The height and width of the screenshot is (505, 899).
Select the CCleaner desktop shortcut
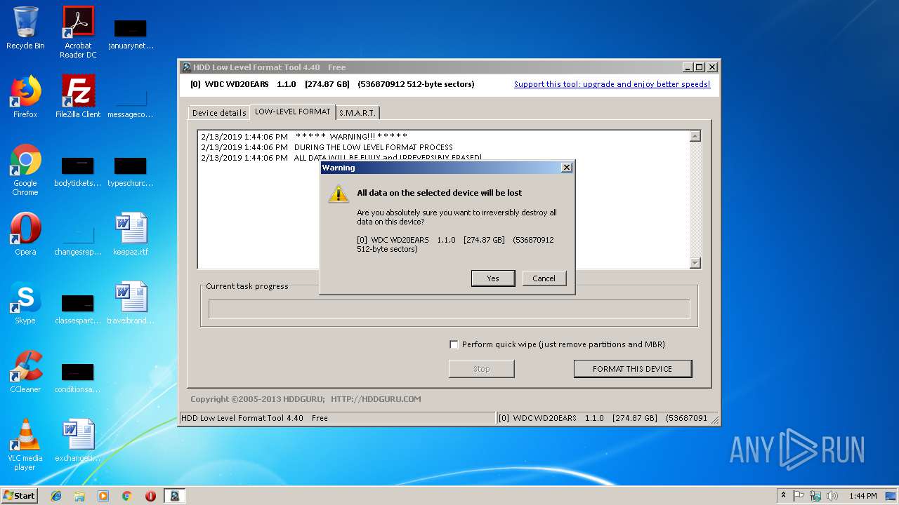[x=25, y=372]
